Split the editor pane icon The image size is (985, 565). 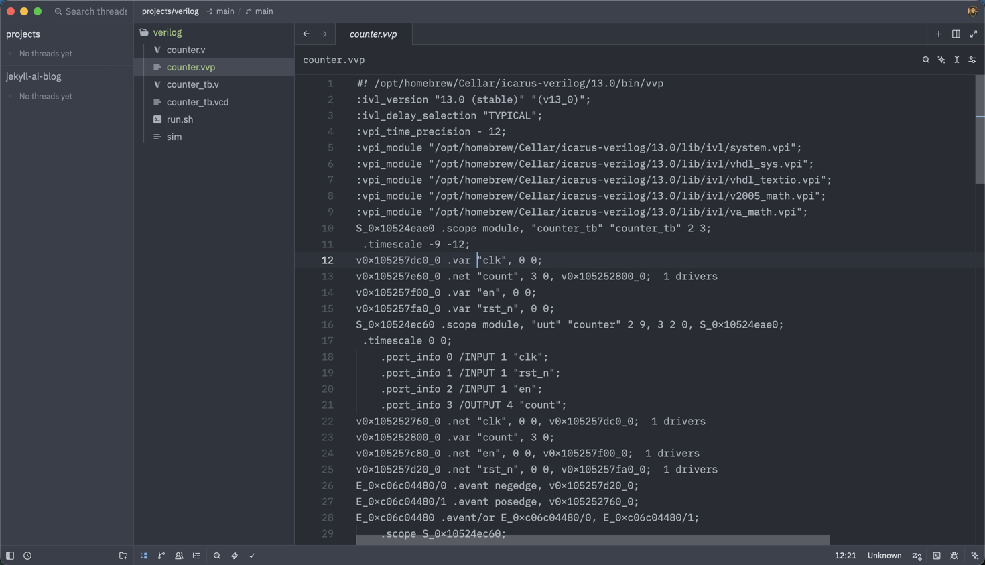pos(956,34)
